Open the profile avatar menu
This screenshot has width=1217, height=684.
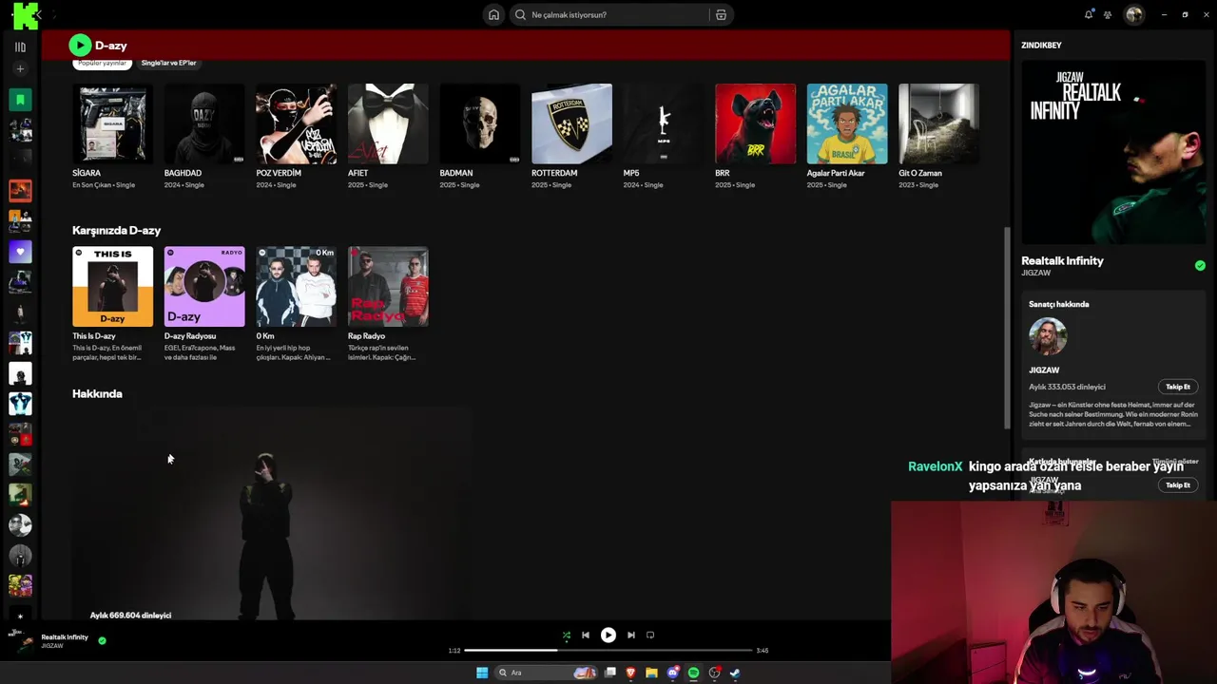pyautogui.click(x=1133, y=14)
